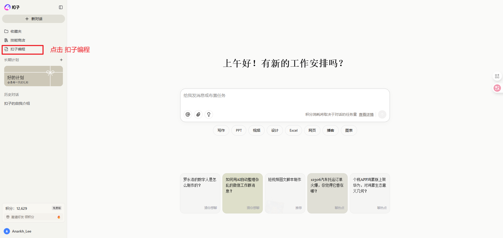Open 技能商店 skill store
Screen dimensions: 503x238
(x=34, y=40)
